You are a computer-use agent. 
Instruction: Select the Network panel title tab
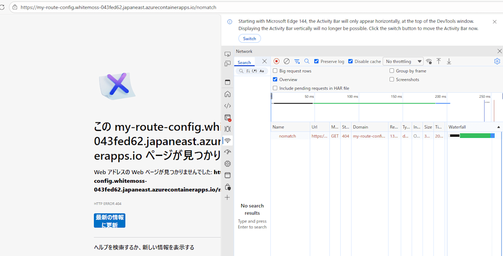point(244,51)
